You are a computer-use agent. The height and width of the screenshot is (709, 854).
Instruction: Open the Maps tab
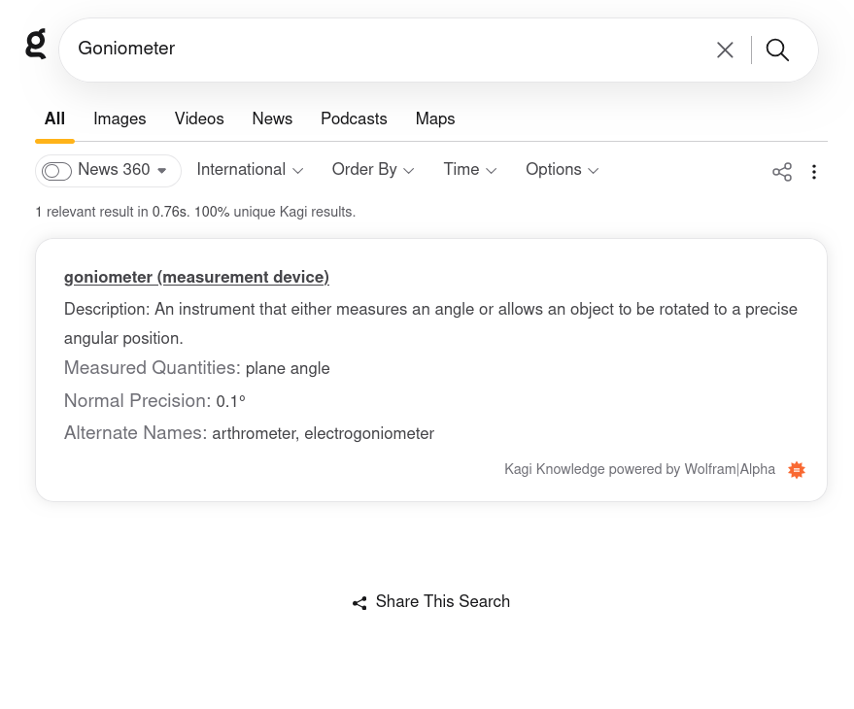click(435, 118)
